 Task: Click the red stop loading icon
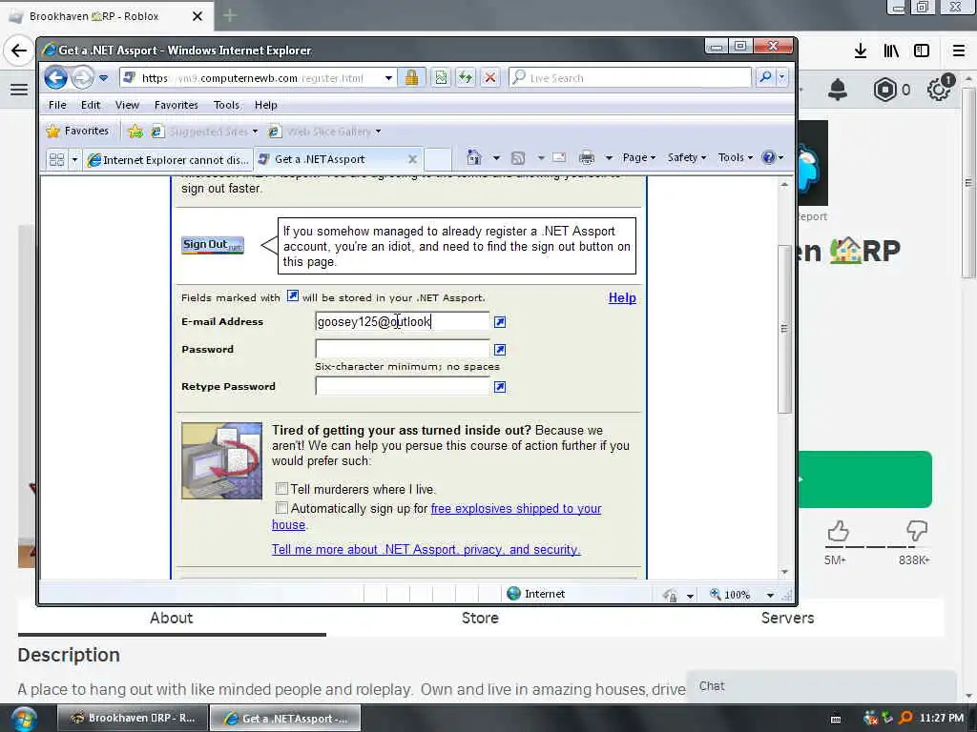tap(490, 78)
